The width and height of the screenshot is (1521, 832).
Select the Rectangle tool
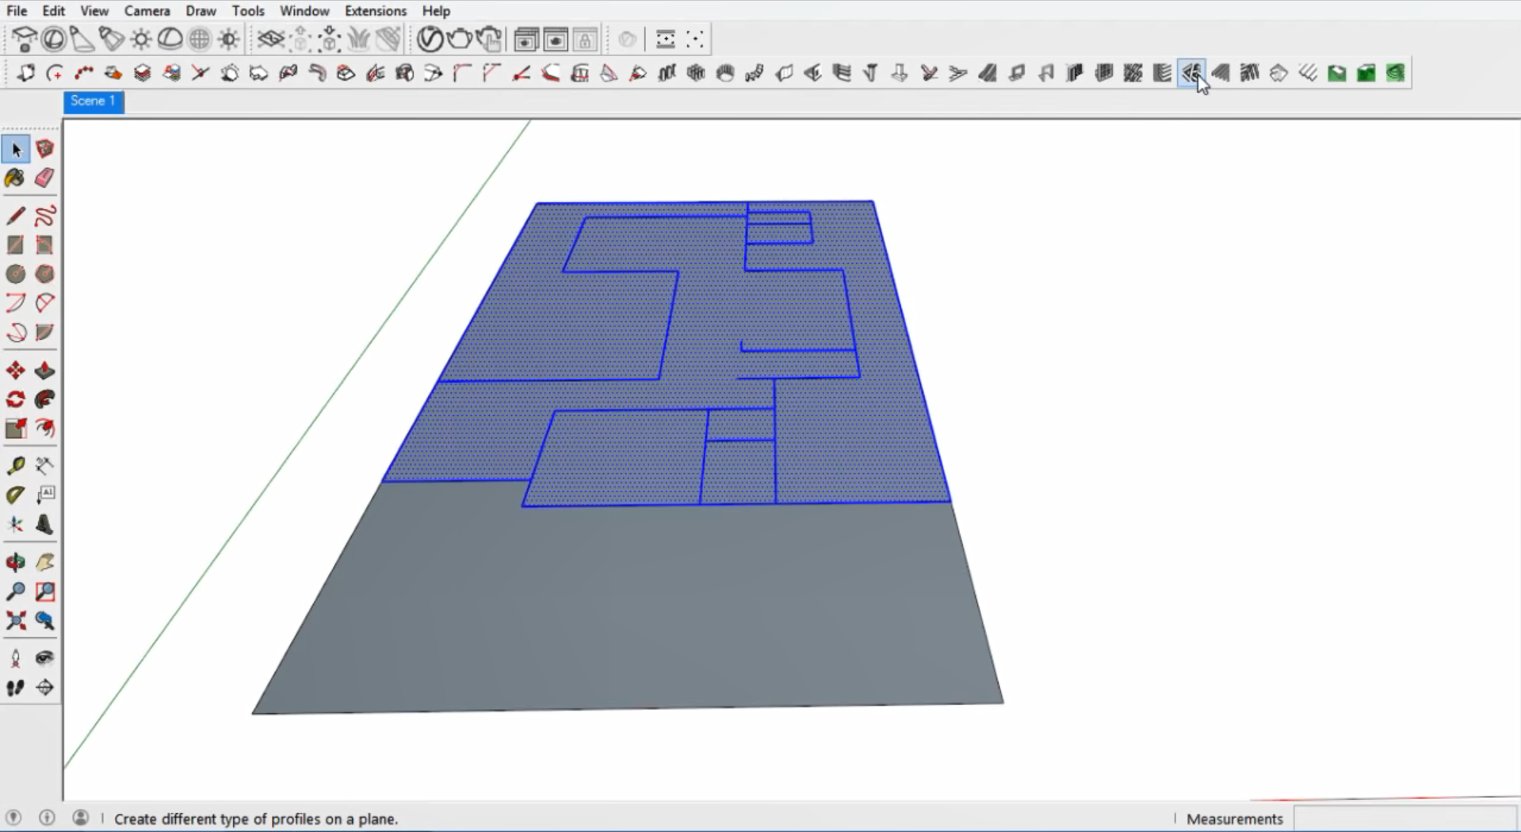(16, 245)
